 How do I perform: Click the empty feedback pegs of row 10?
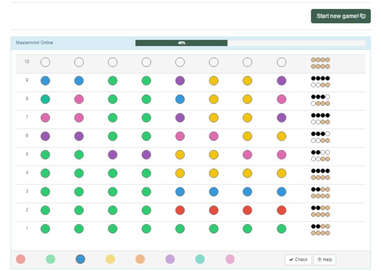[321, 63]
